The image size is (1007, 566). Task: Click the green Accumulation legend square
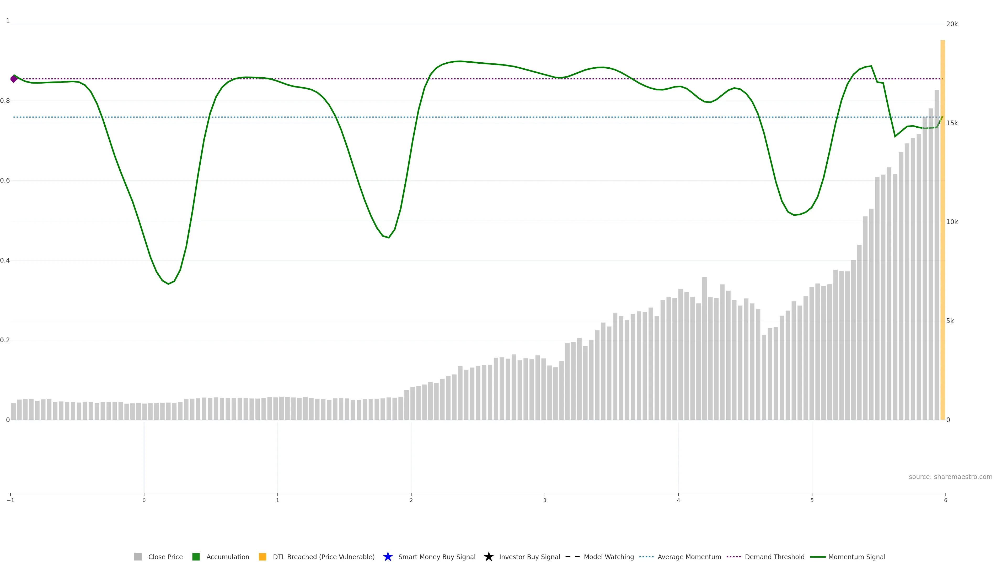196,557
